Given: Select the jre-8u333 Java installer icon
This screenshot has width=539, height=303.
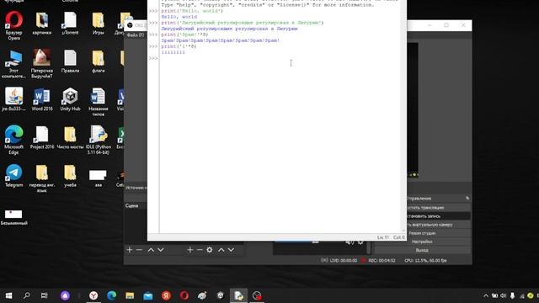Looking at the screenshot, I should point(13,99).
